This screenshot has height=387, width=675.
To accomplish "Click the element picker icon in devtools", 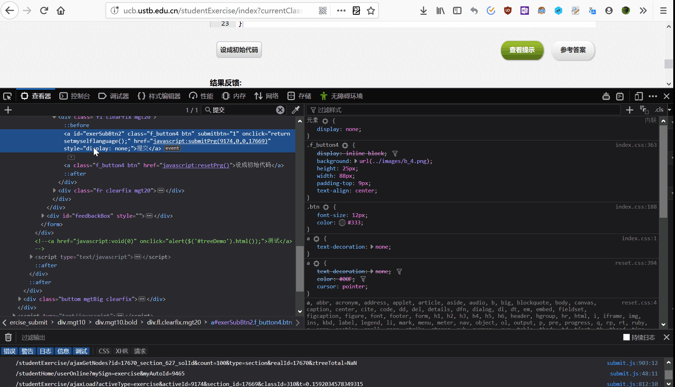I will 7,96.
